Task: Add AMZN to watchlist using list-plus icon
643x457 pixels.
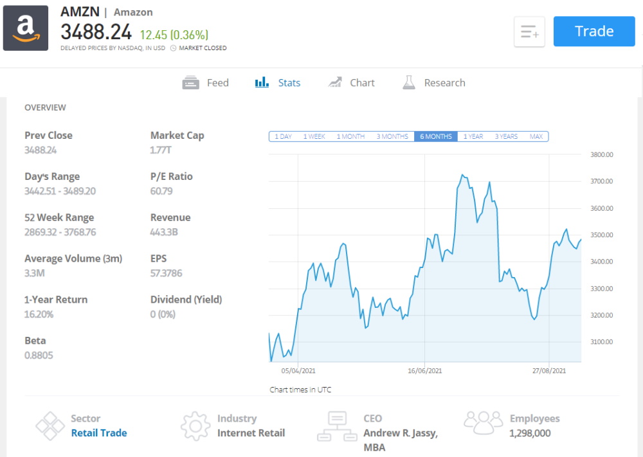Action: [529, 31]
